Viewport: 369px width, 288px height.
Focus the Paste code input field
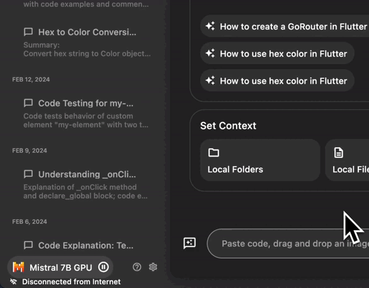coord(288,243)
